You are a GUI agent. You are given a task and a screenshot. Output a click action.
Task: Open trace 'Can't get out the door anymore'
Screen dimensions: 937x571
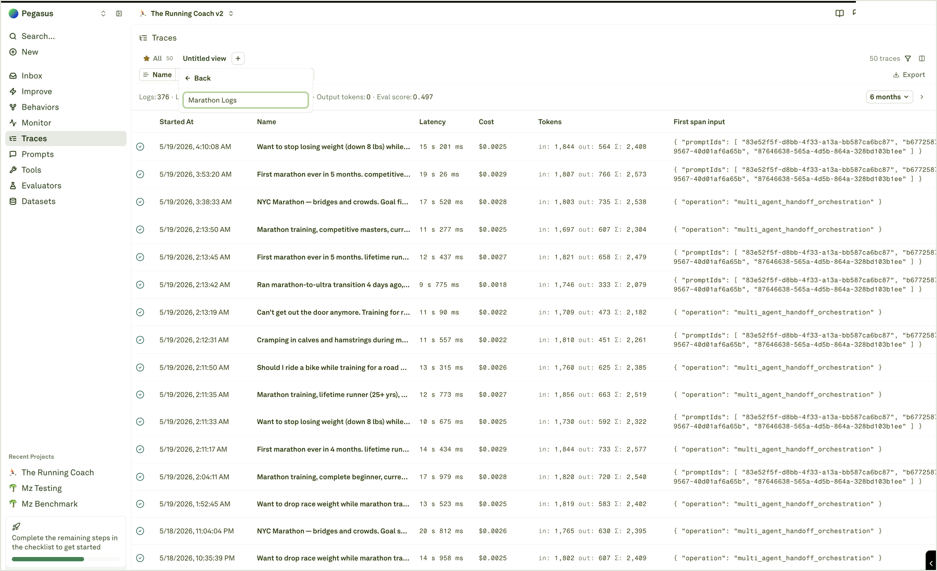click(333, 312)
